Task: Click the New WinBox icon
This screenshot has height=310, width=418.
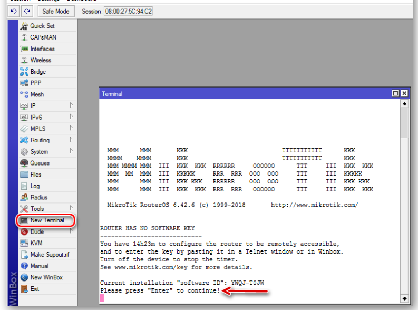Action: (x=24, y=277)
